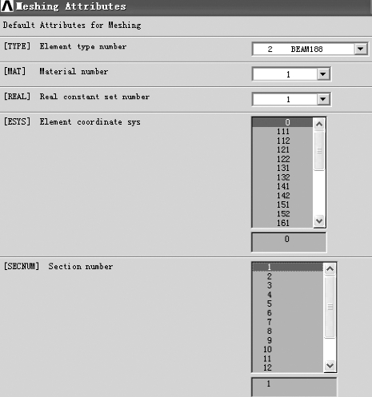
Task: Select coordinate system 0 in ESYS list
Action: point(282,122)
